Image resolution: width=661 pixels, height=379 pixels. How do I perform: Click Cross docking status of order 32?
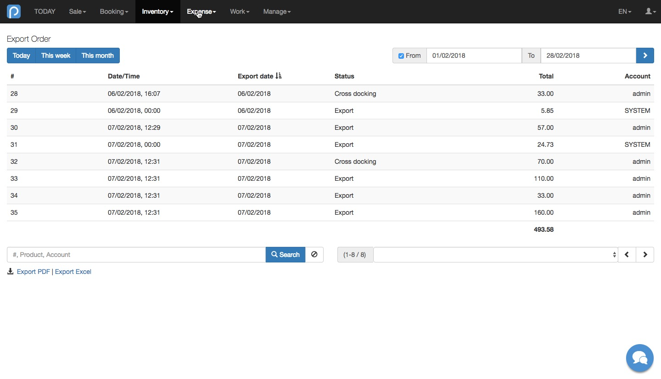(x=355, y=162)
